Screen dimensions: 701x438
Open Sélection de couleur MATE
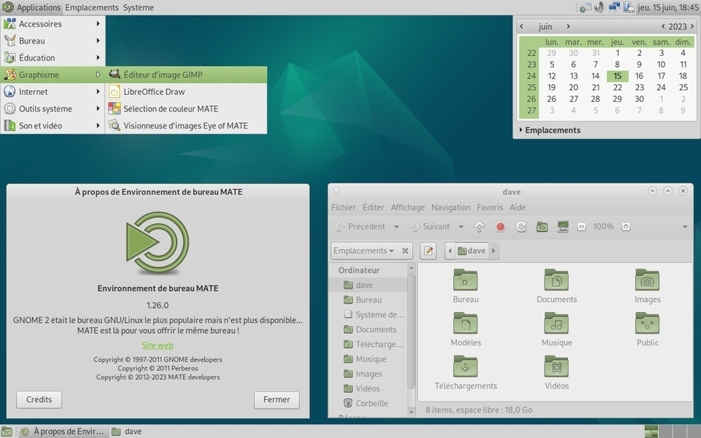(186, 108)
